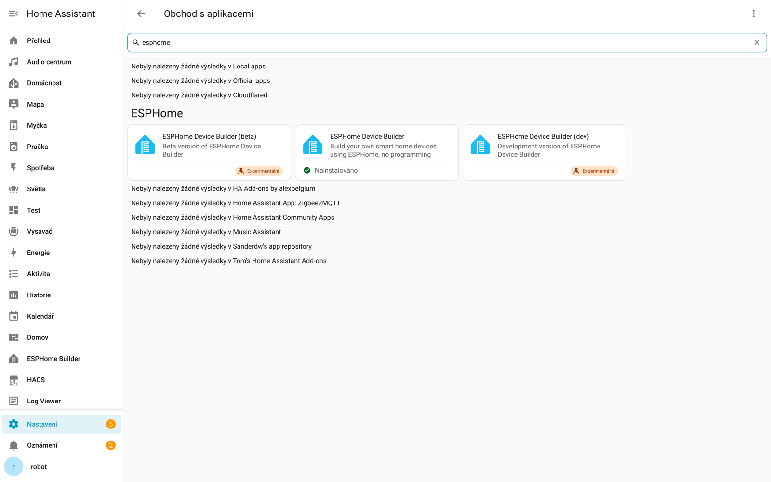Open the Log Viewer icon

tap(13, 401)
